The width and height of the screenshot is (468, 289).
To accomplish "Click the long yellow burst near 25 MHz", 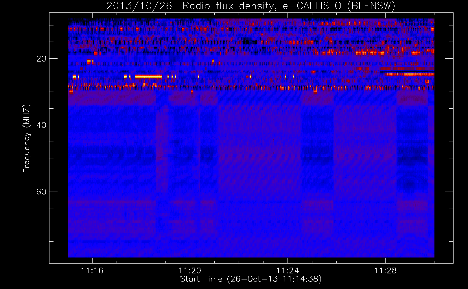I will [x=148, y=77].
